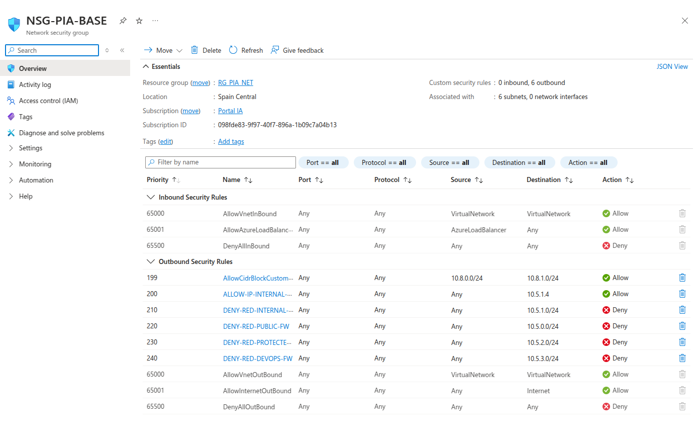Open the DENY-RED-DEVOPS-FW rule

click(258, 359)
